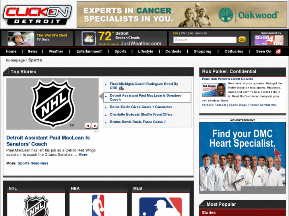The height and width of the screenshot is (216, 289).
Task: Open Sports Headlines link
Action: click(33, 163)
